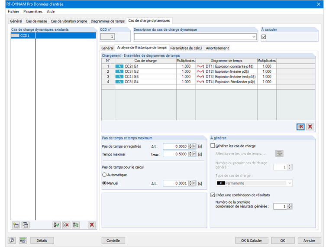The height and width of the screenshot is (247, 329).
Task: Click the delete table row icon with arrow
Action: (x=300, y=127)
